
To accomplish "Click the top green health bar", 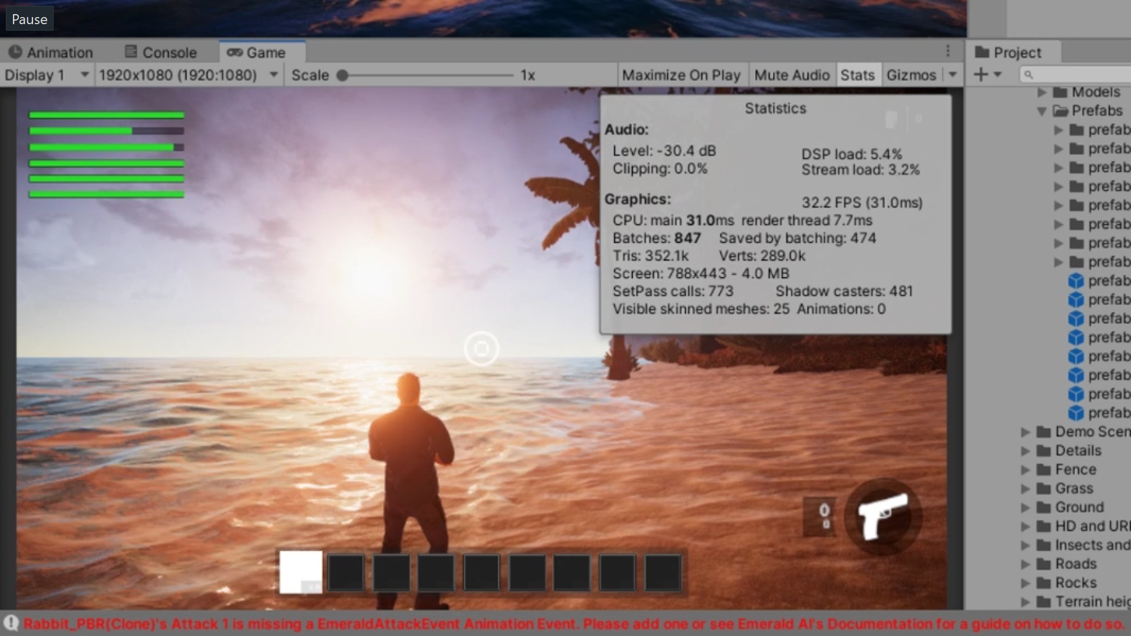I will (x=107, y=115).
